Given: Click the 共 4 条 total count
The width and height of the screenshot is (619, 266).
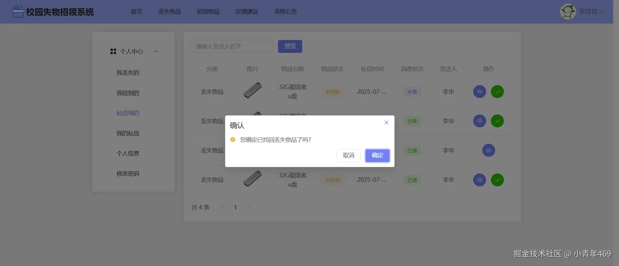Looking at the screenshot, I should coord(201,207).
